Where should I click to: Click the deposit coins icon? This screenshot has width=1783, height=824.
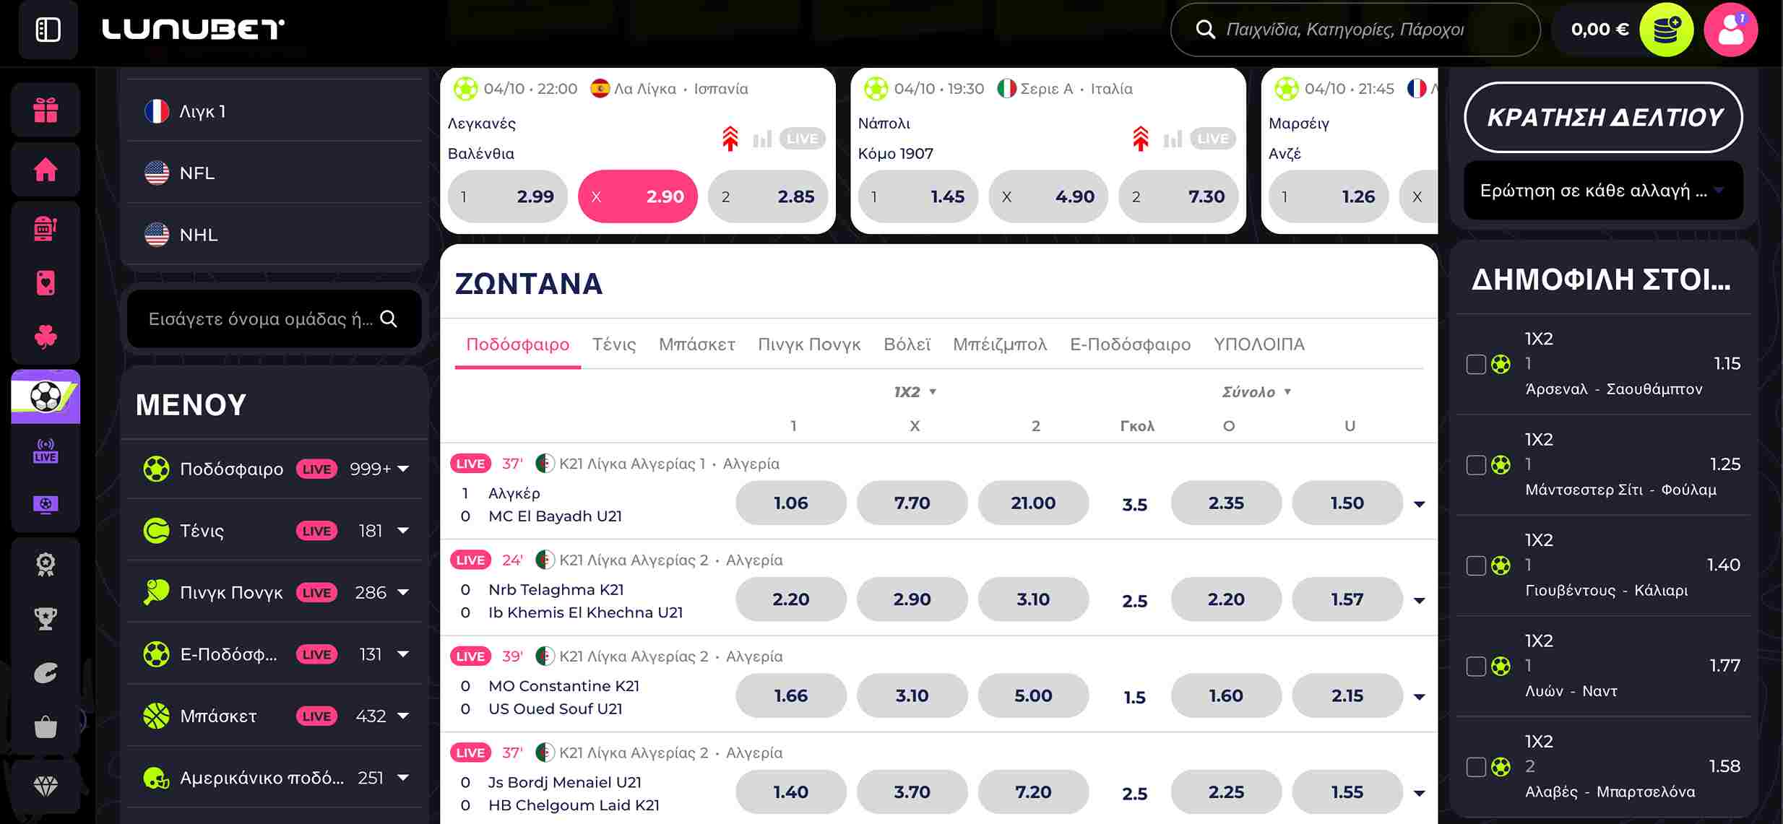click(1666, 30)
